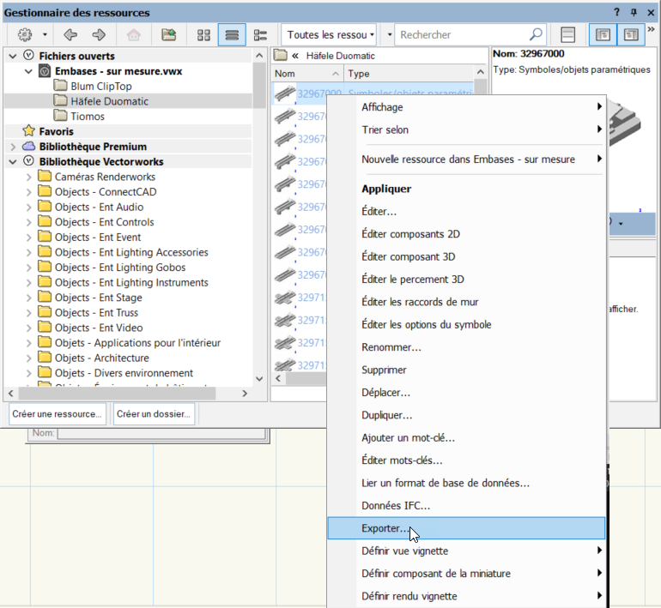Expand Objects - ConnectCAD folder

click(x=28, y=192)
